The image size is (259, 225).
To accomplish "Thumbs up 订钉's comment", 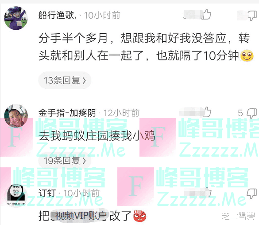I will (208, 193).
